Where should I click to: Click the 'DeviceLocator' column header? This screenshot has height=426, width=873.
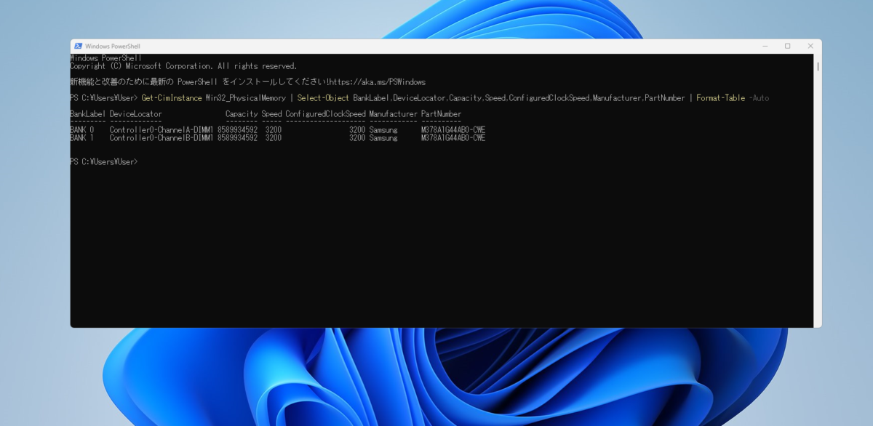pos(136,114)
